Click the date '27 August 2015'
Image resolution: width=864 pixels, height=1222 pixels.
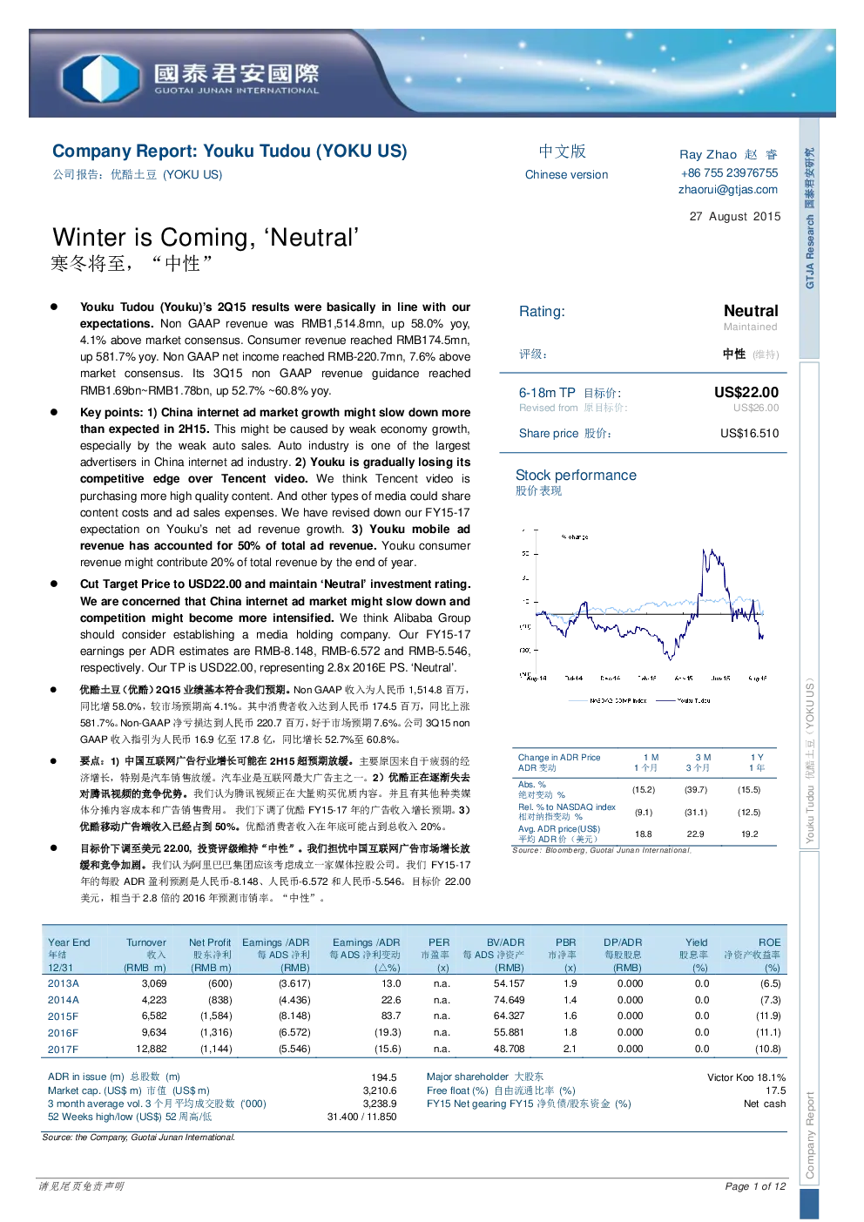pyautogui.click(x=735, y=216)
